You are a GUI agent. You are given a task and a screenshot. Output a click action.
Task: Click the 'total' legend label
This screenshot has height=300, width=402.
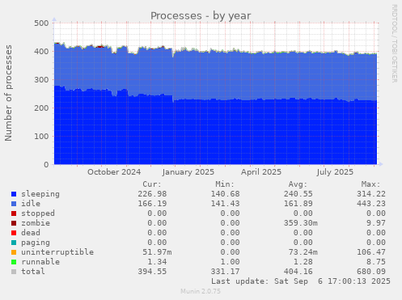[x=33, y=272]
